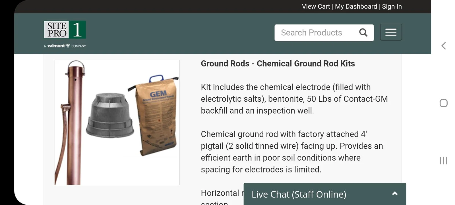Image resolution: width=455 pixels, height=205 pixels.
Task: Tap the Android recent apps icon
Action: tap(444, 161)
